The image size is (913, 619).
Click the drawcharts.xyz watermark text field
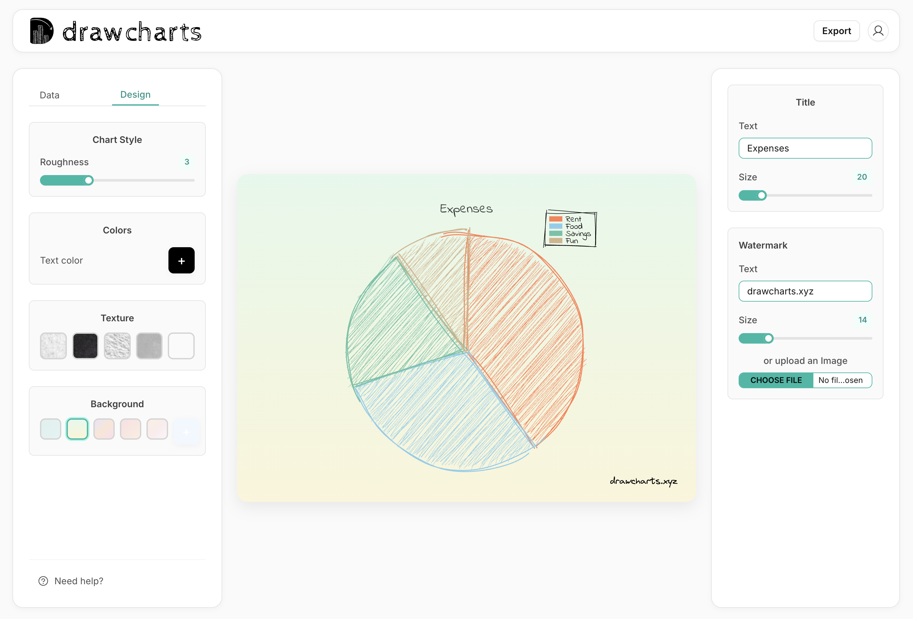[x=805, y=291]
